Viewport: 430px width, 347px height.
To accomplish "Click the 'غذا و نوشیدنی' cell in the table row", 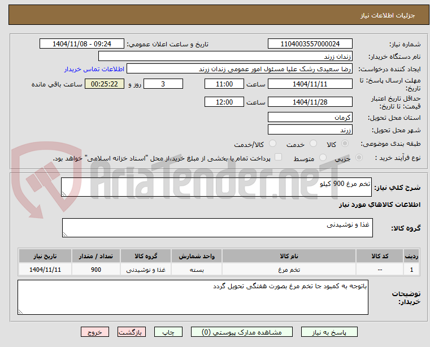I will pos(146,270).
